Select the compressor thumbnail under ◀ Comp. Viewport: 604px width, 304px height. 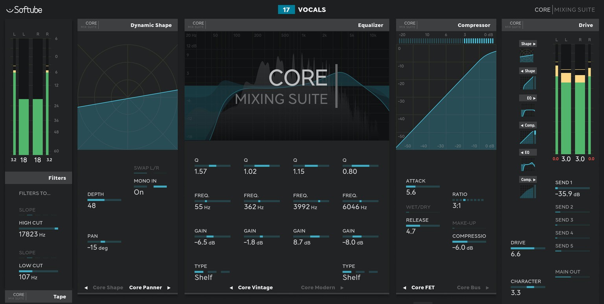click(528, 137)
